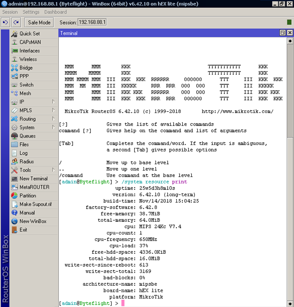Click the platform value MikroTik

151,297
